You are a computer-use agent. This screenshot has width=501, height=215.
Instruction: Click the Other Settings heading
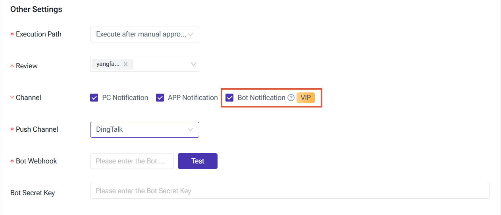point(36,9)
